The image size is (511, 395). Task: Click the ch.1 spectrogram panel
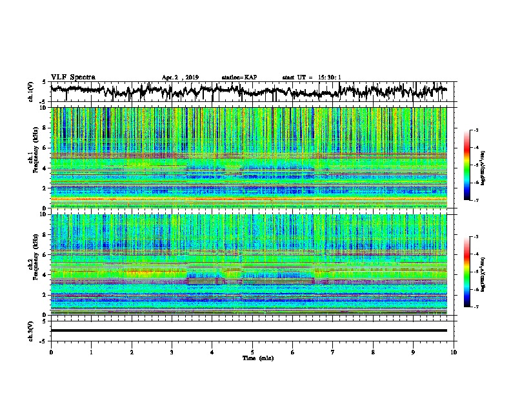click(x=248, y=157)
